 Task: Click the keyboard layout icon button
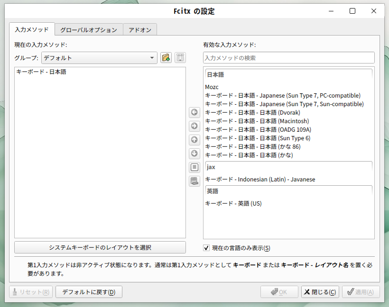pyautogui.click(x=194, y=181)
